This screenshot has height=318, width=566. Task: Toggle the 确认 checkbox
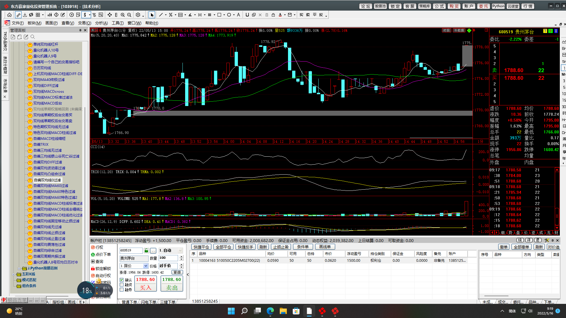122,280
